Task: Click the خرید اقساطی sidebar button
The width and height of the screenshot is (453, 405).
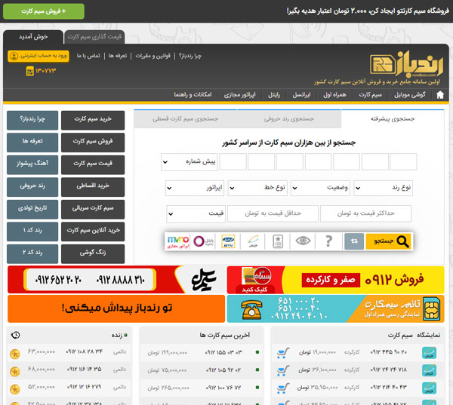Action: click(93, 187)
